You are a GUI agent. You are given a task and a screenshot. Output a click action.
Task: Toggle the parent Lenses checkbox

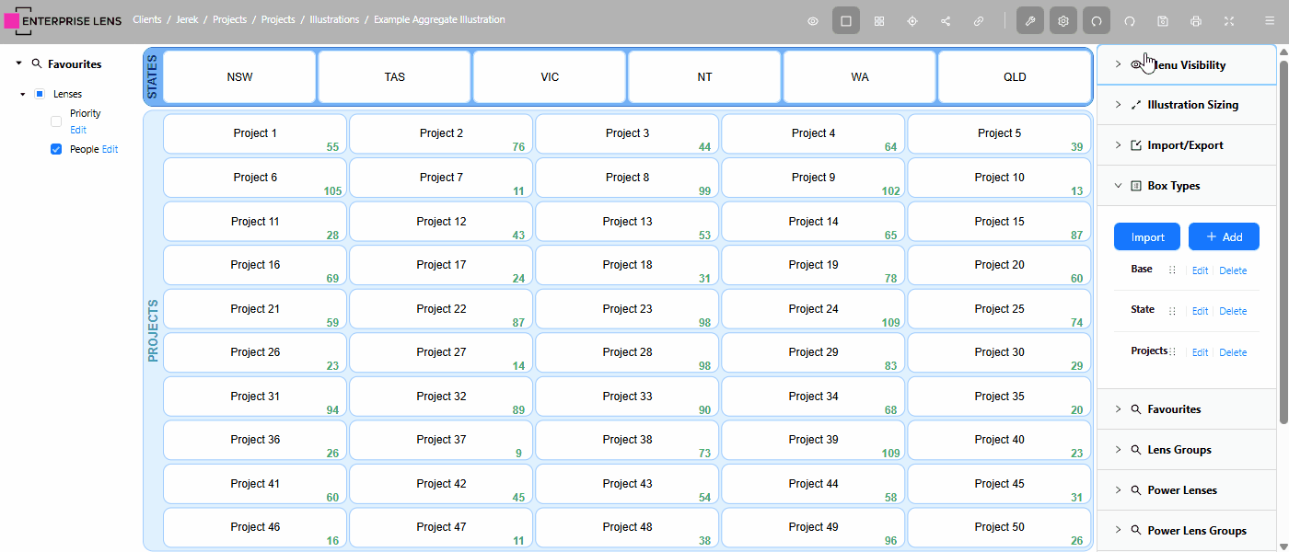[40, 94]
